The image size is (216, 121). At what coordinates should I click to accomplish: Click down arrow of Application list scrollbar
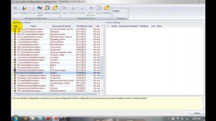pos(102,91)
